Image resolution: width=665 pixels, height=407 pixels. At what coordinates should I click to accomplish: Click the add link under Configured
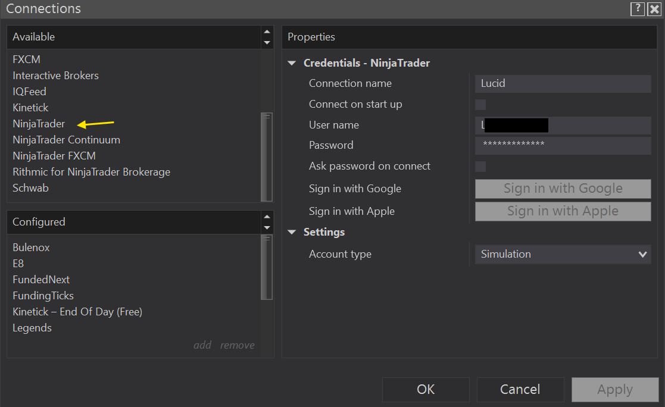point(202,345)
